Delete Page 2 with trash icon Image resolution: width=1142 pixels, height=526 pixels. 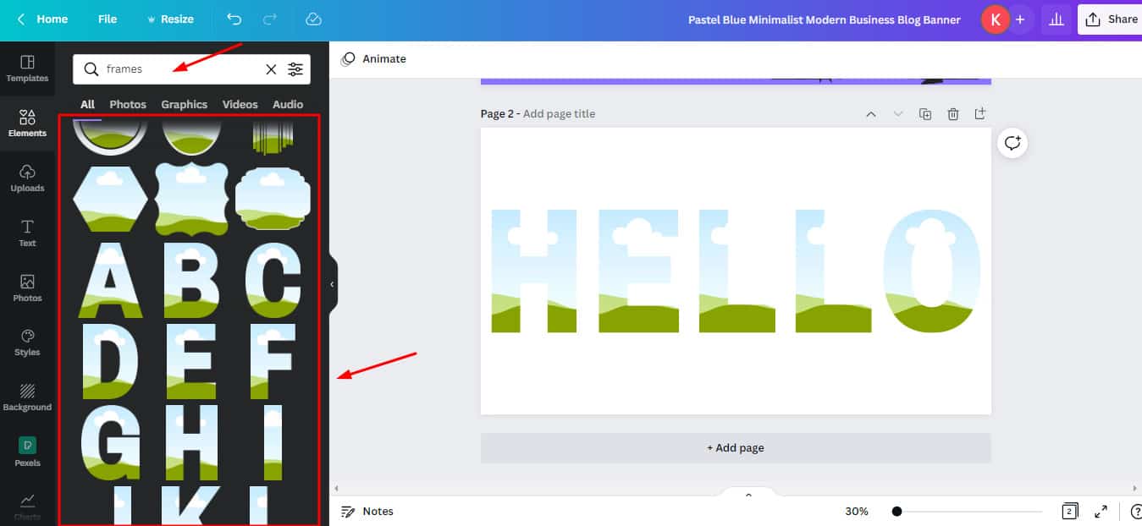pyautogui.click(x=953, y=114)
